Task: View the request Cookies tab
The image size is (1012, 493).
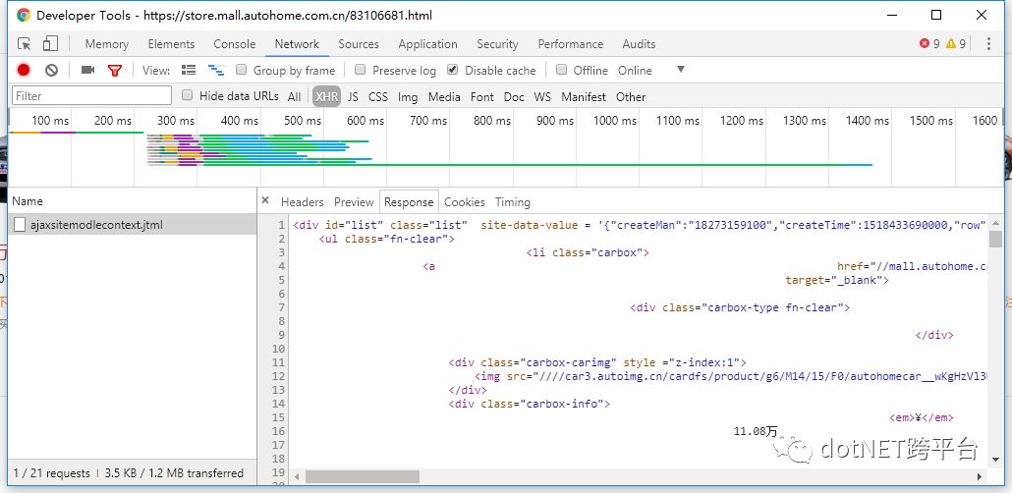Action: [x=464, y=202]
